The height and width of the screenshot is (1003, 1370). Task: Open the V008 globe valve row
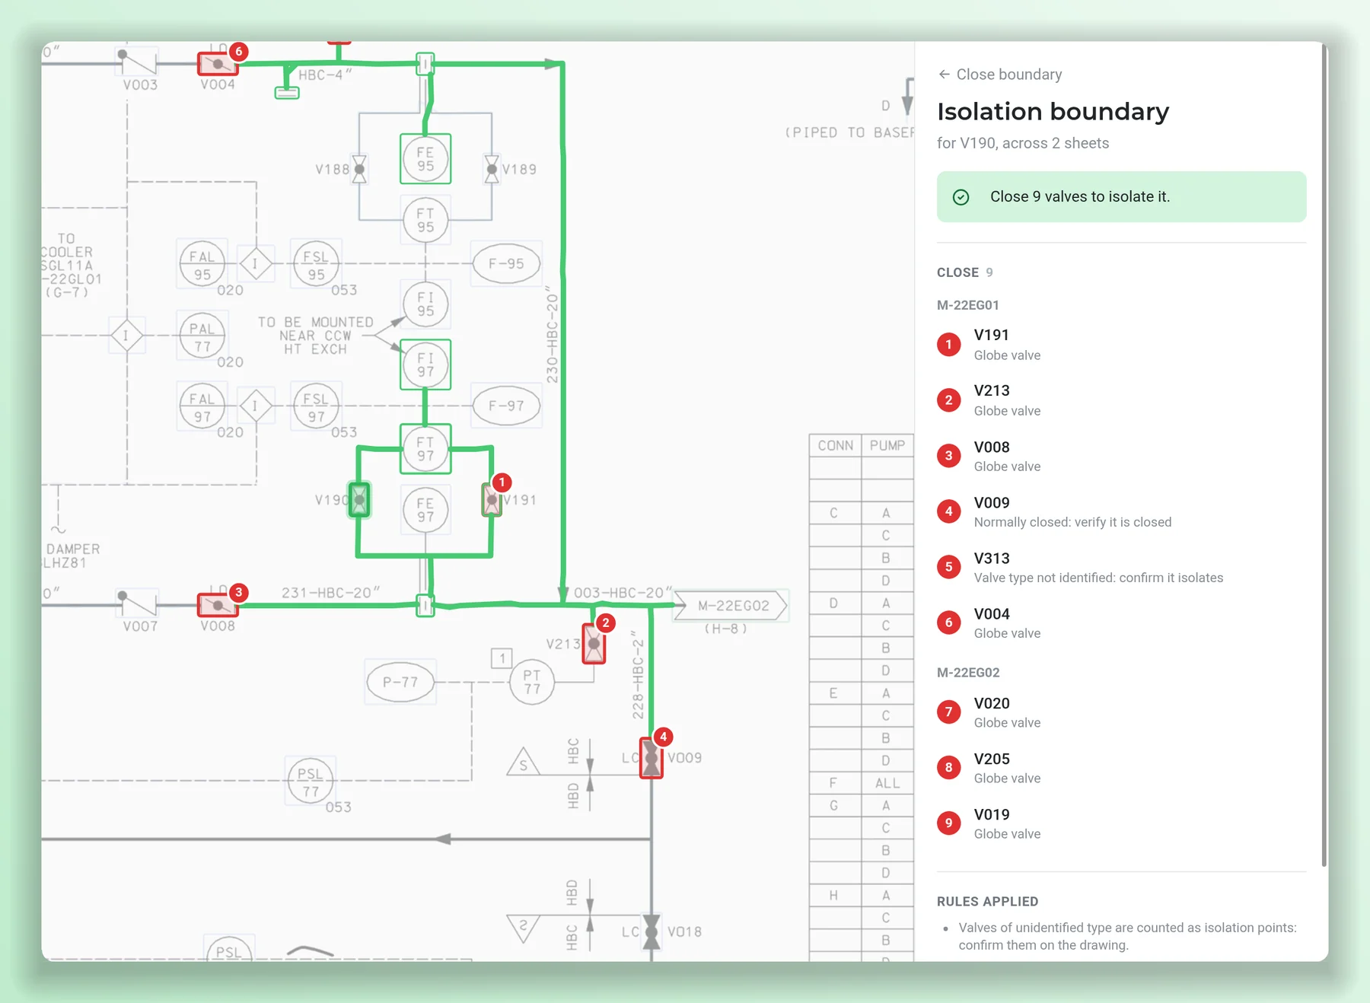[1121, 456]
